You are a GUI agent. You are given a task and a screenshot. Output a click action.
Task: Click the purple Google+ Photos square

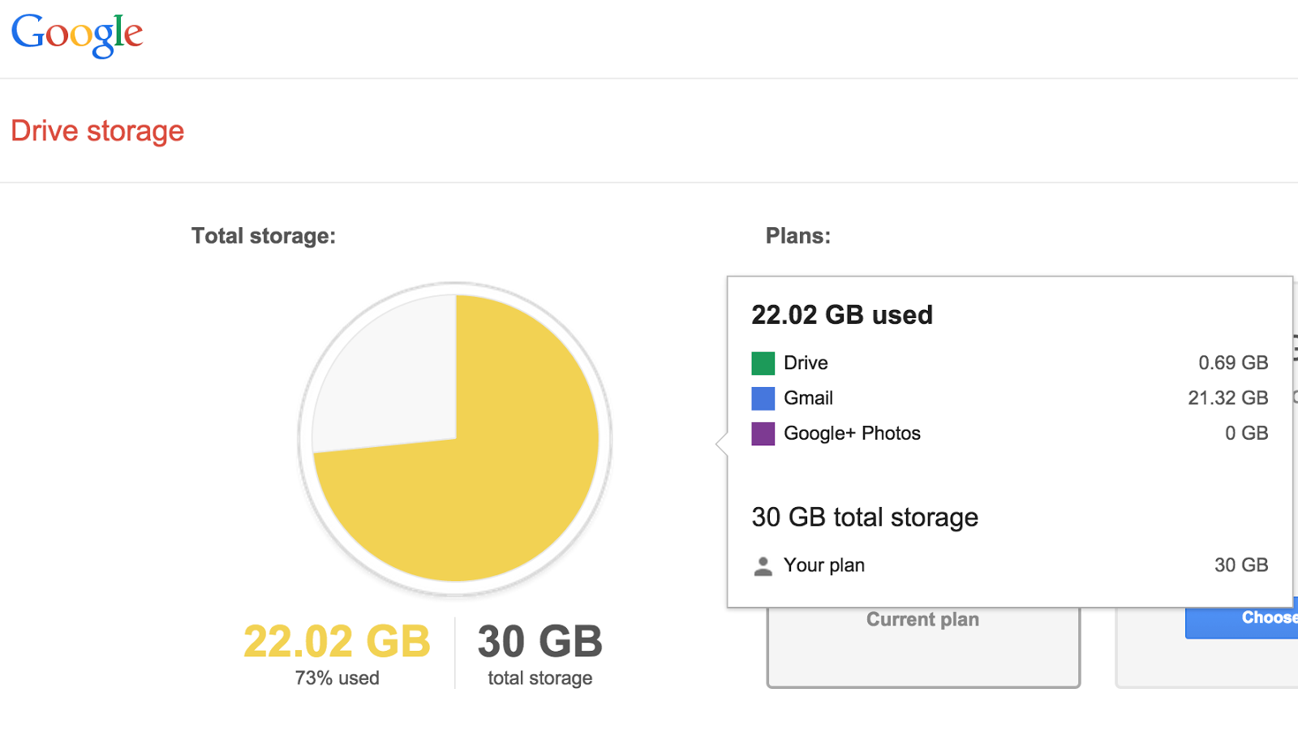click(x=763, y=433)
